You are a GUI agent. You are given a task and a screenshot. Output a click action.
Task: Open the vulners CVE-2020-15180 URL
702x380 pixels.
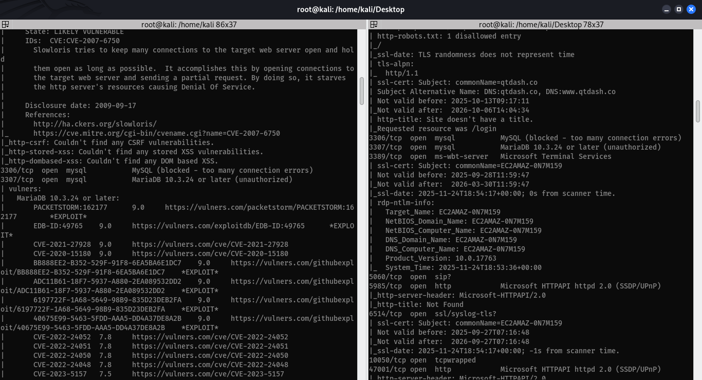pos(210,254)
